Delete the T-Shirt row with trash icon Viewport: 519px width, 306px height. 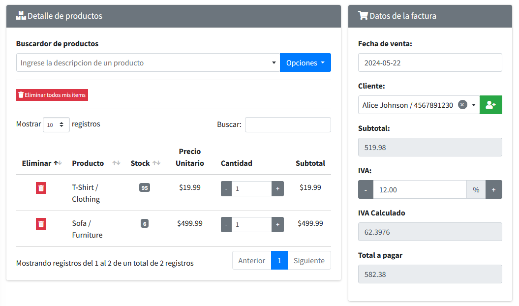point(41,188)
